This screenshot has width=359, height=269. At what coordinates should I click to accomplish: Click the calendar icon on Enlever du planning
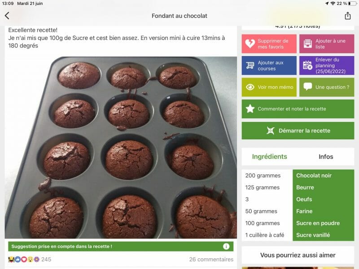[x=307, y=65]
